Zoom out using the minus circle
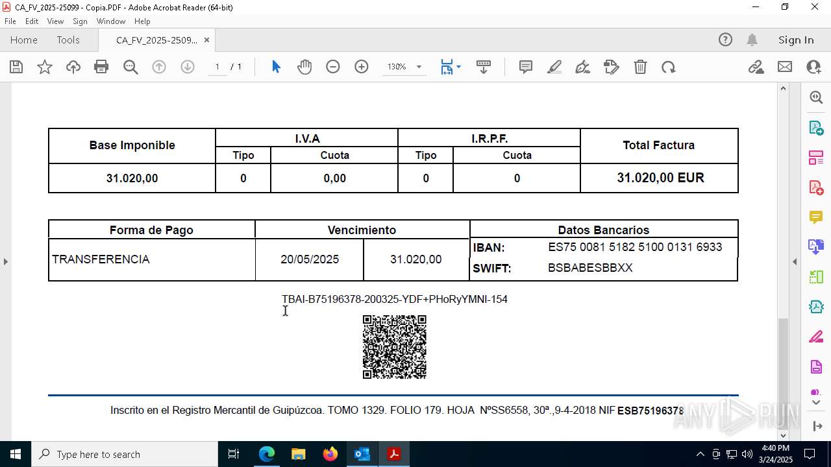This screenshot has width=831, height=467. tap(333, 67)
